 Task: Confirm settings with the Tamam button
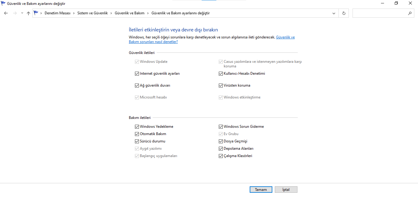tap(261, 189)
